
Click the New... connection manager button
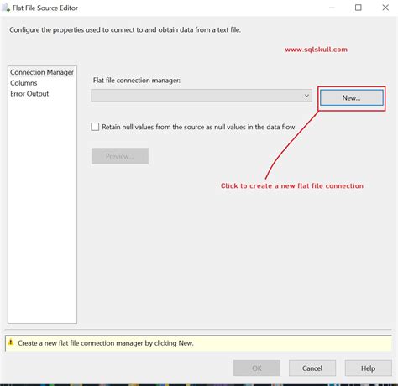352,97
